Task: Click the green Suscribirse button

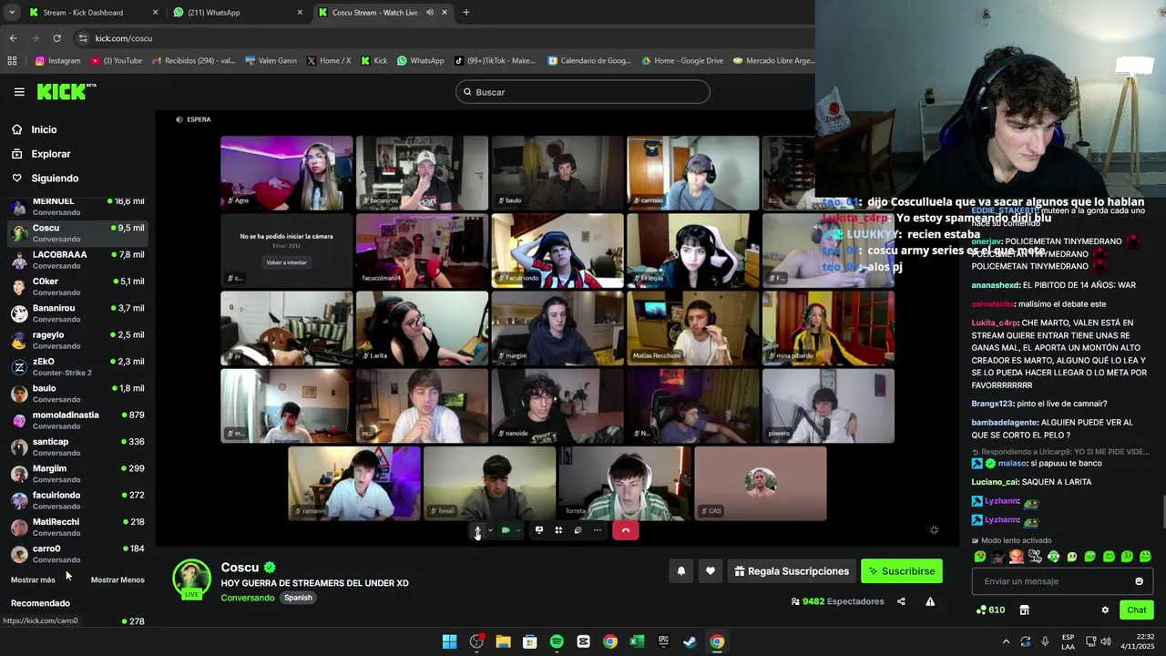Action: coord(901,571)
